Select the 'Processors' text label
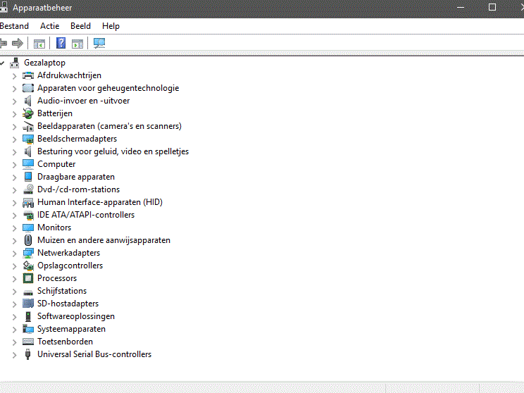The width and height of the screenshot is (524, 393). pos(57,278)
